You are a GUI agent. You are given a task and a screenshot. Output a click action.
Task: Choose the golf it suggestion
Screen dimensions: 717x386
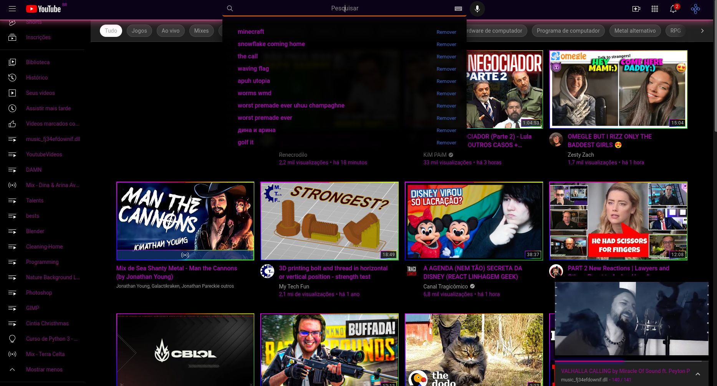point(245,142)
